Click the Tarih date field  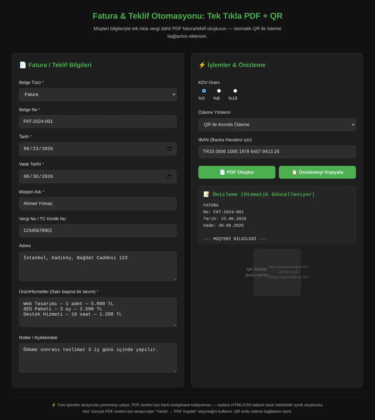point(98,149)
